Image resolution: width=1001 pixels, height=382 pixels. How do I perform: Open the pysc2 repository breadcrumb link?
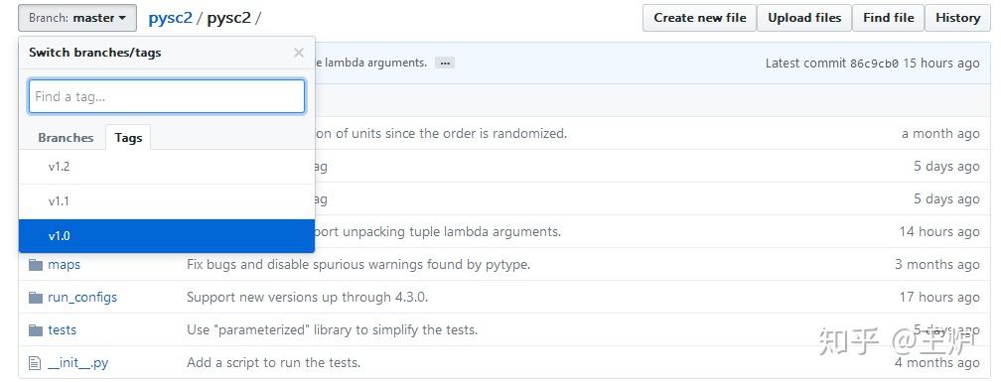pos(171,18)
